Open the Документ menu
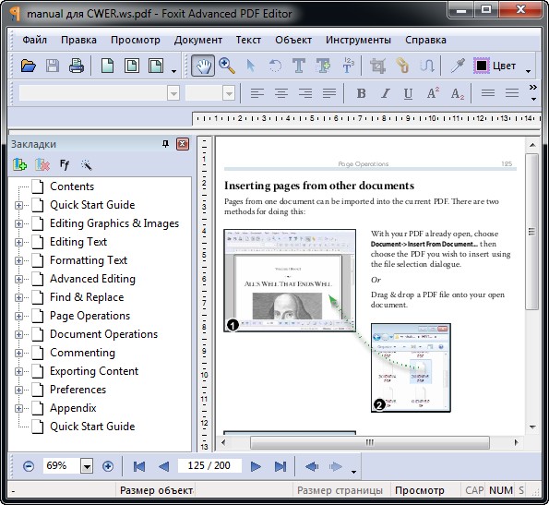Viewport: 549px width, 505px height. [198, 40]
